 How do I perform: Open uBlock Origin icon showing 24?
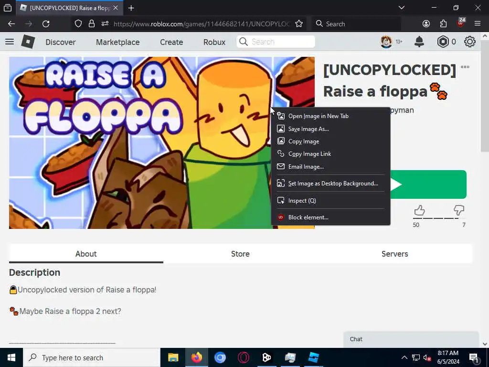[461, 23]
